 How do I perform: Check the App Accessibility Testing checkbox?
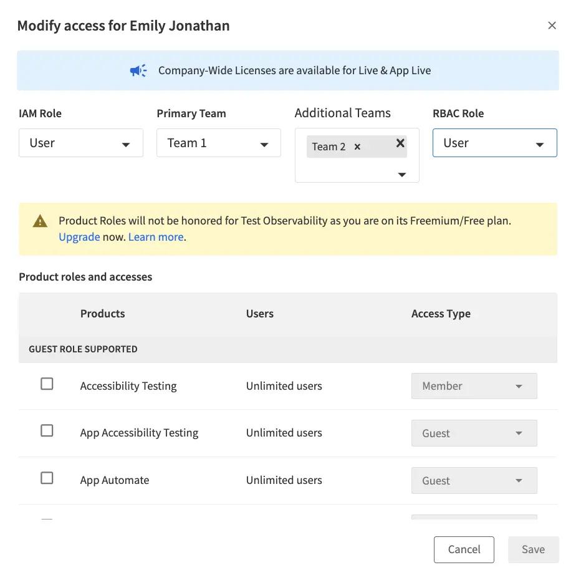click(47, 430)
